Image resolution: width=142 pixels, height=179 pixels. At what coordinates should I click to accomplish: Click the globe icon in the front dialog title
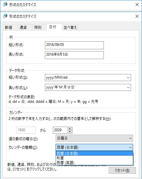5,16
